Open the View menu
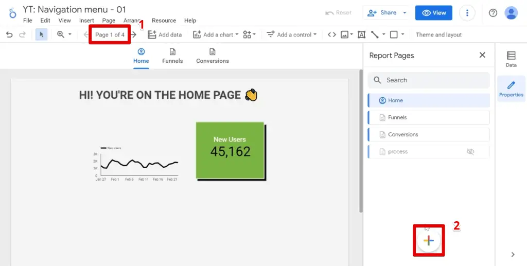Viewport: 527px width, 266px height. [x=64, y=21]
